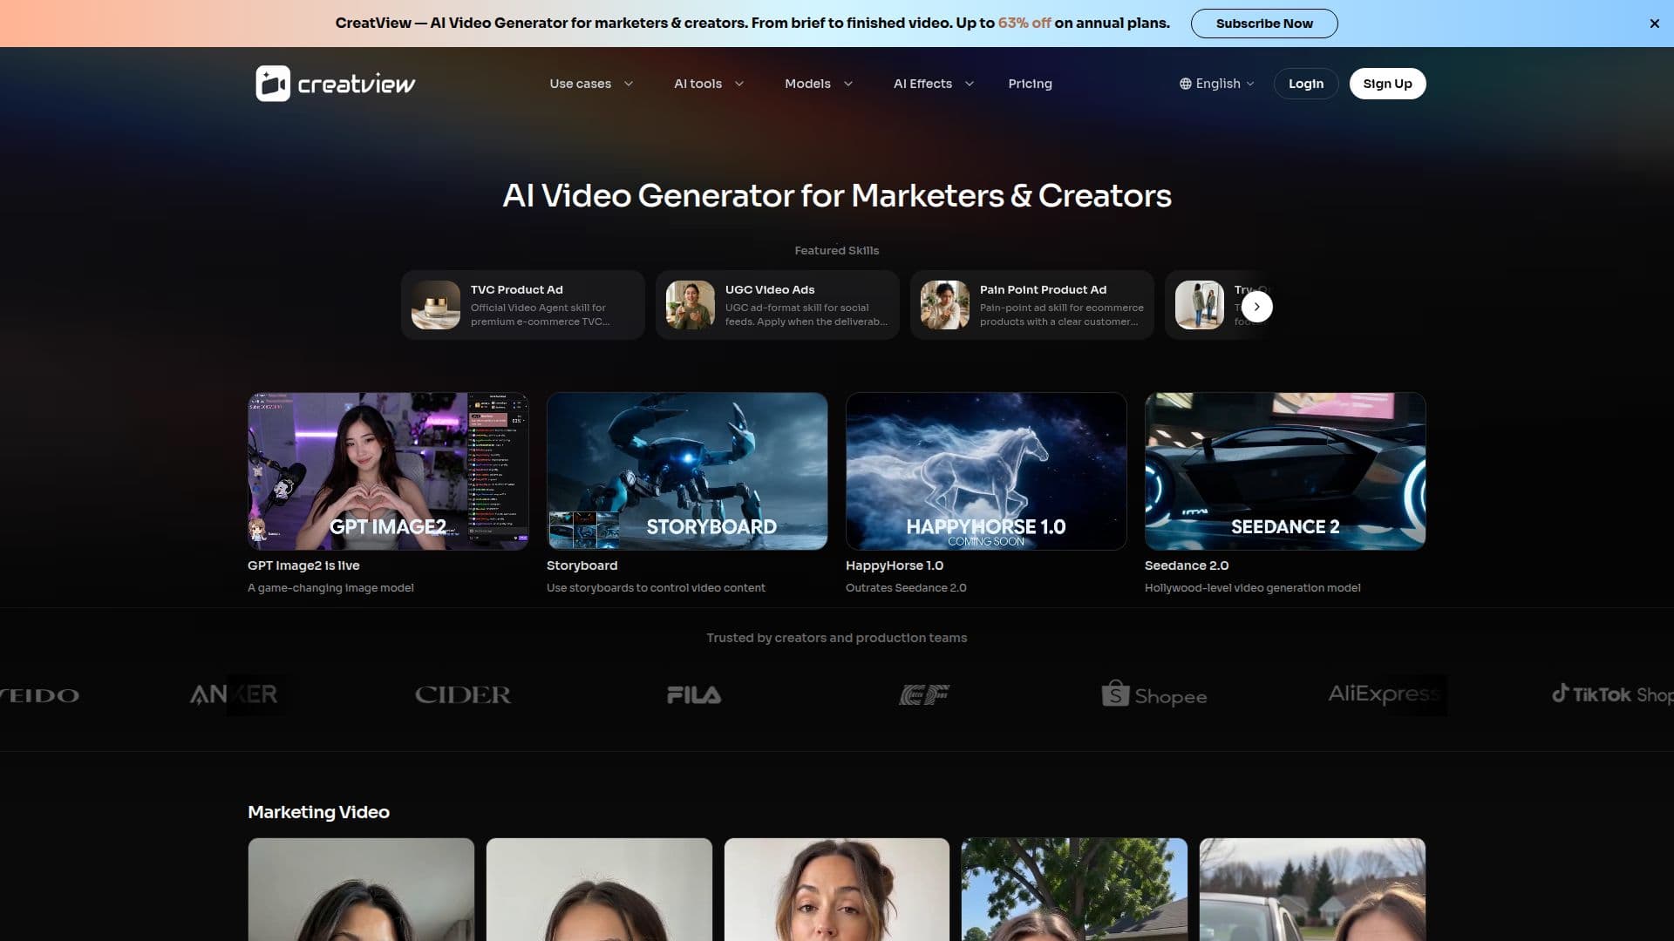
Task: Expand the AI tools menu
Action: [709, 84]
